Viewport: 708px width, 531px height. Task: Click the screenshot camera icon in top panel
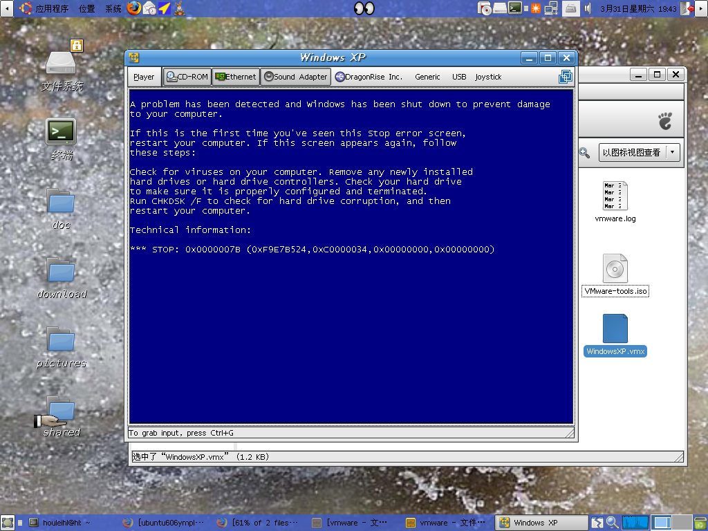[485, 8]
